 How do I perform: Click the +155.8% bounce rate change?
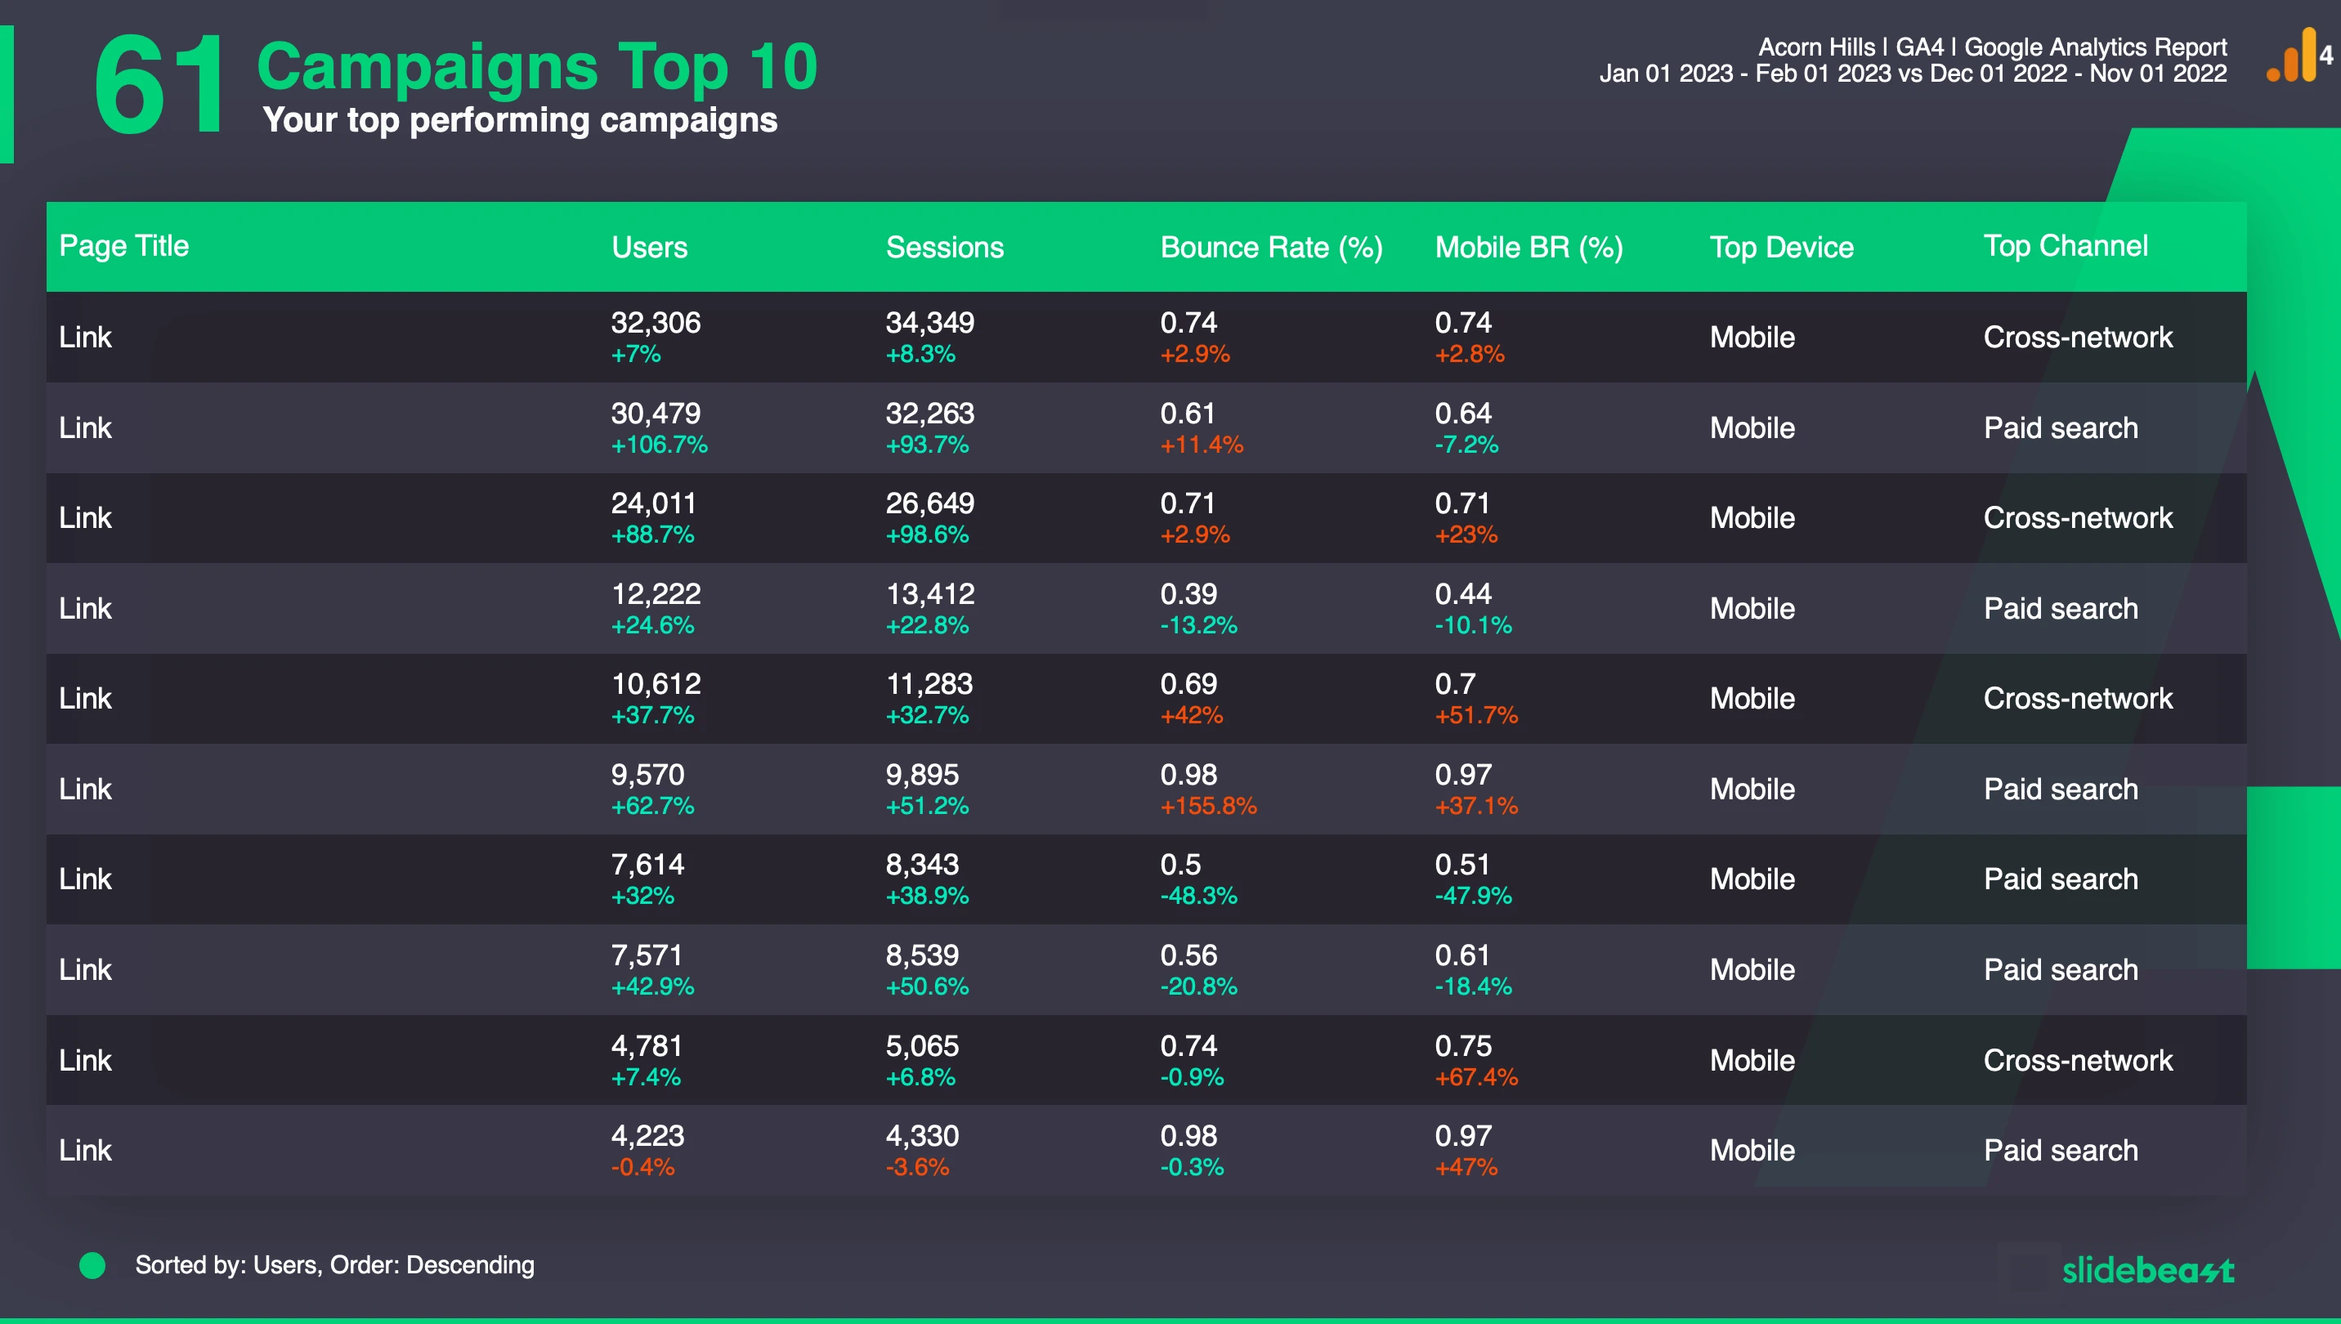(x=1209, y=806)
